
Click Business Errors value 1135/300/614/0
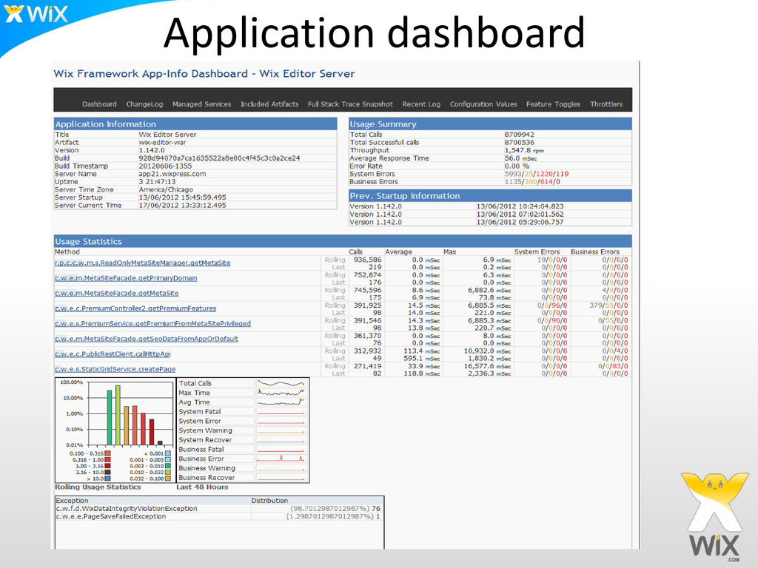(x=532, y=182)
